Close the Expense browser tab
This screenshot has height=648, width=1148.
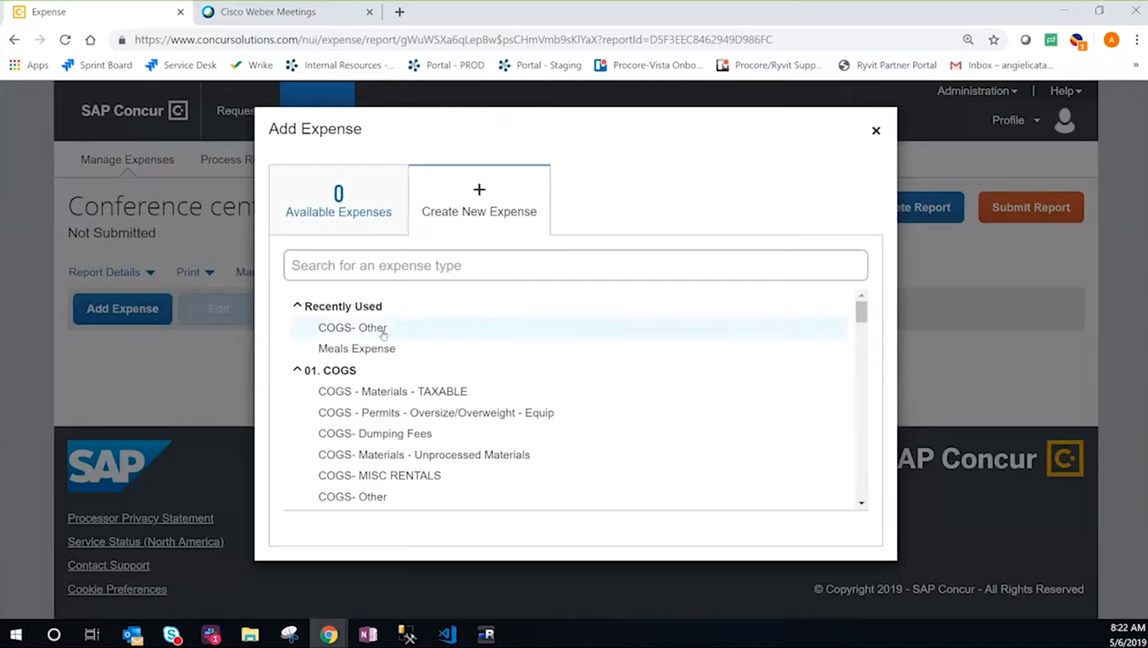tap(180, 12)
